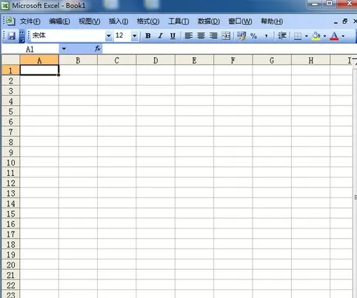Click Merge and Center icon
The width and height of the screenshot is (357, 298).
click(226, 36)
